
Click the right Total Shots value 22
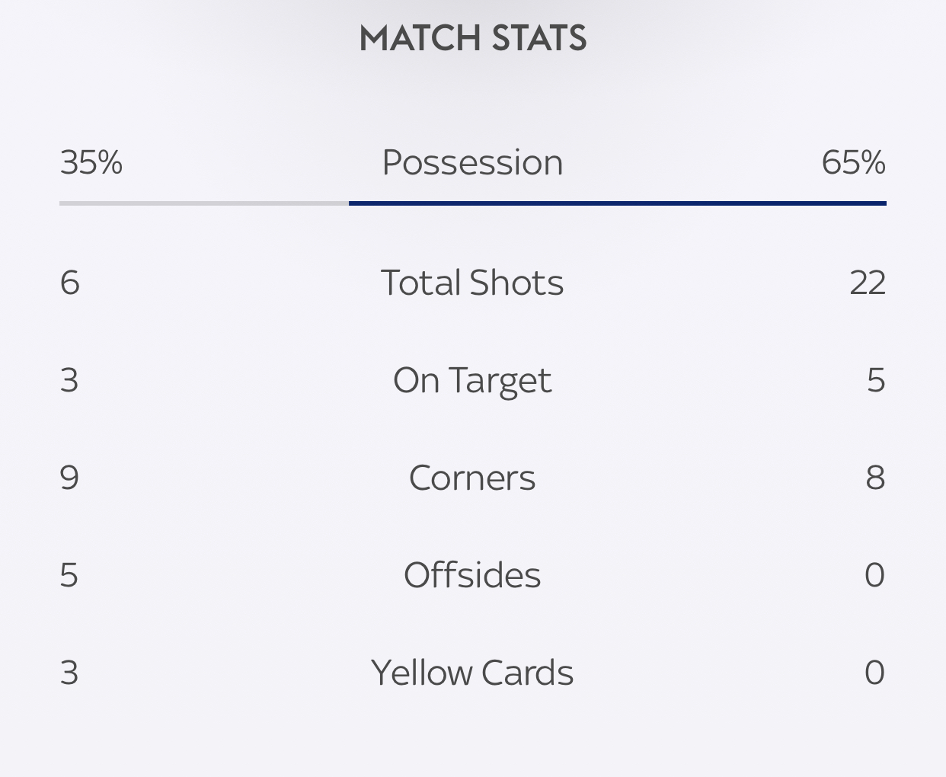(x=867, y=283)
